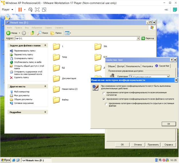
Task: Go up one folder level icon
Action: click(32, 33)
